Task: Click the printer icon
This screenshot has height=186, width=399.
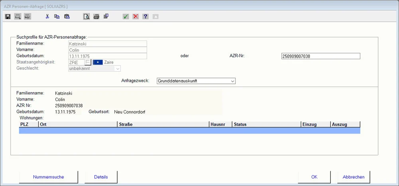Action: [96, 17]
